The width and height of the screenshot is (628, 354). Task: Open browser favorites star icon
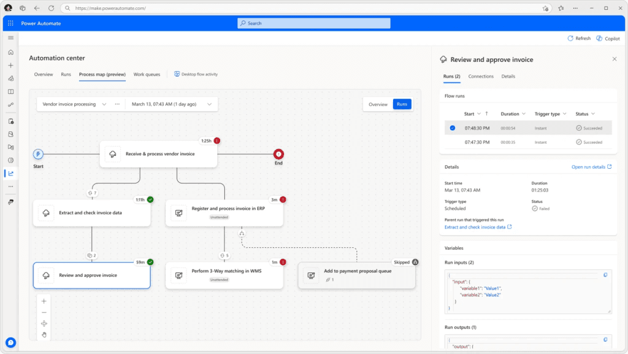561,8
